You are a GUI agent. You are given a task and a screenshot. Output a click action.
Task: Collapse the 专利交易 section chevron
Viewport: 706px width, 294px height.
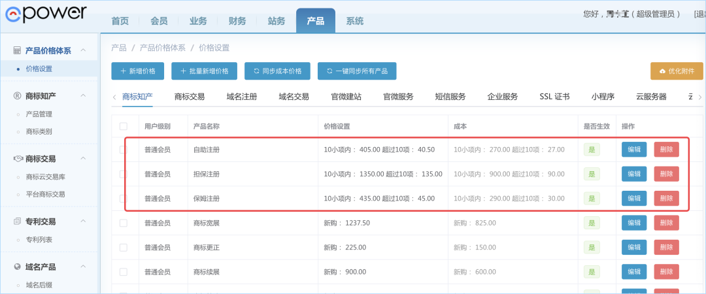(x=83, y=221)
